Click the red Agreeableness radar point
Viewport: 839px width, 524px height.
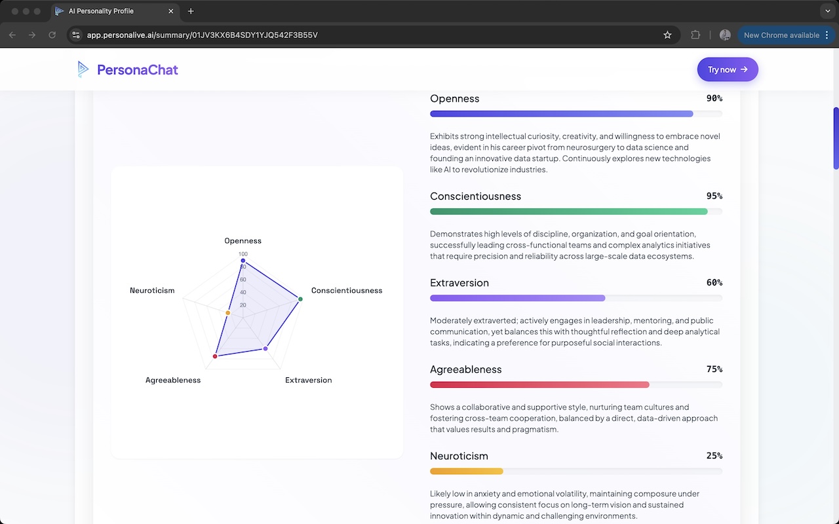coord(215,356)
